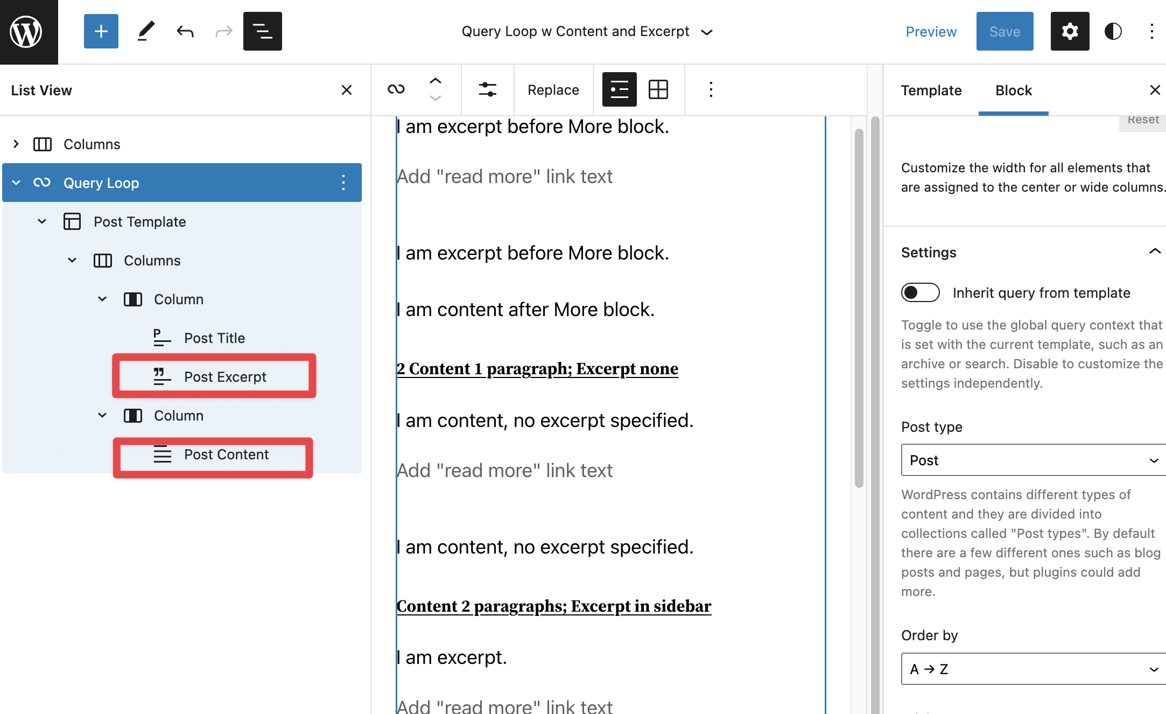Viewport: 1166px width, 714px height.
Task: Select Post Excerpt in List View
Action: 226,376
